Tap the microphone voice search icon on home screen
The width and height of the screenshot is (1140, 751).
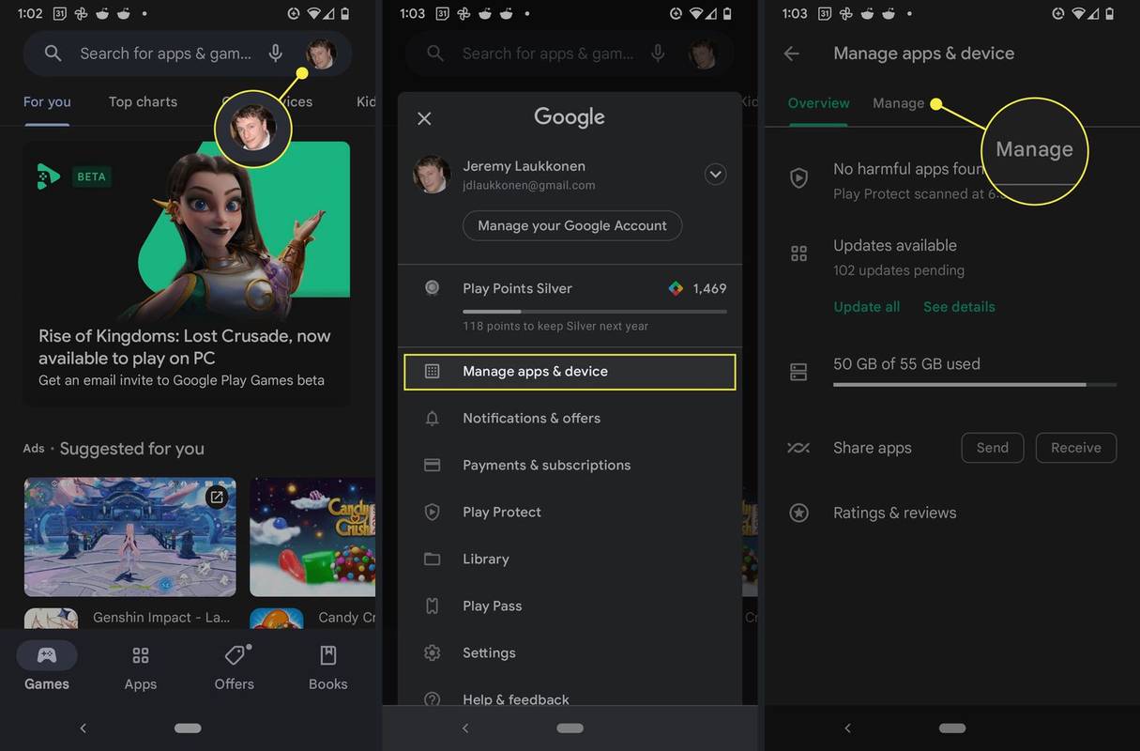click(x=275, y=54)
